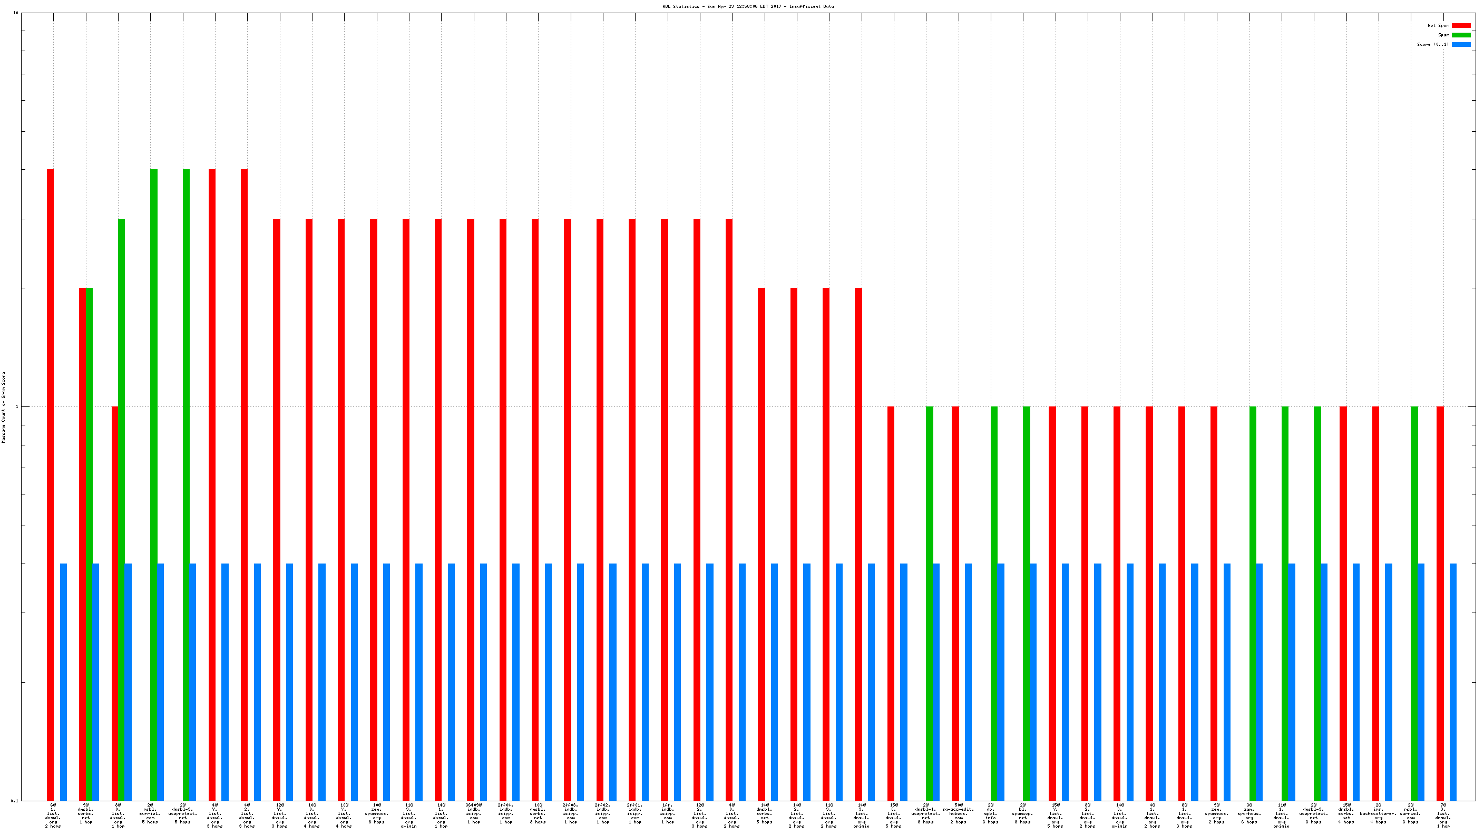Click the y-axis tick label 1
Image resolution: width=1484 pixels, height=835 pixels.
coord(17,407)
